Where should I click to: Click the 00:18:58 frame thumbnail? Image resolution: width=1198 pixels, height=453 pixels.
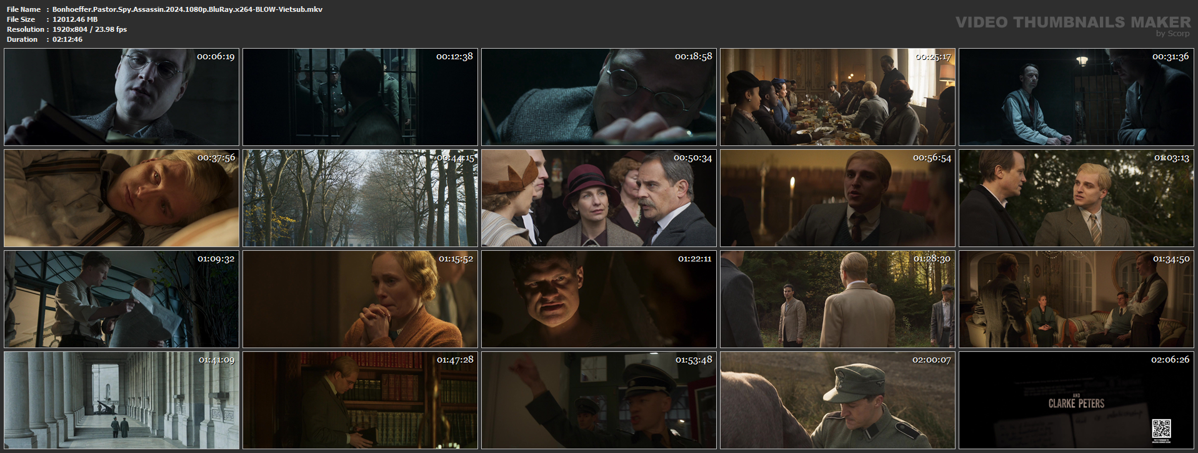(599, 97)
